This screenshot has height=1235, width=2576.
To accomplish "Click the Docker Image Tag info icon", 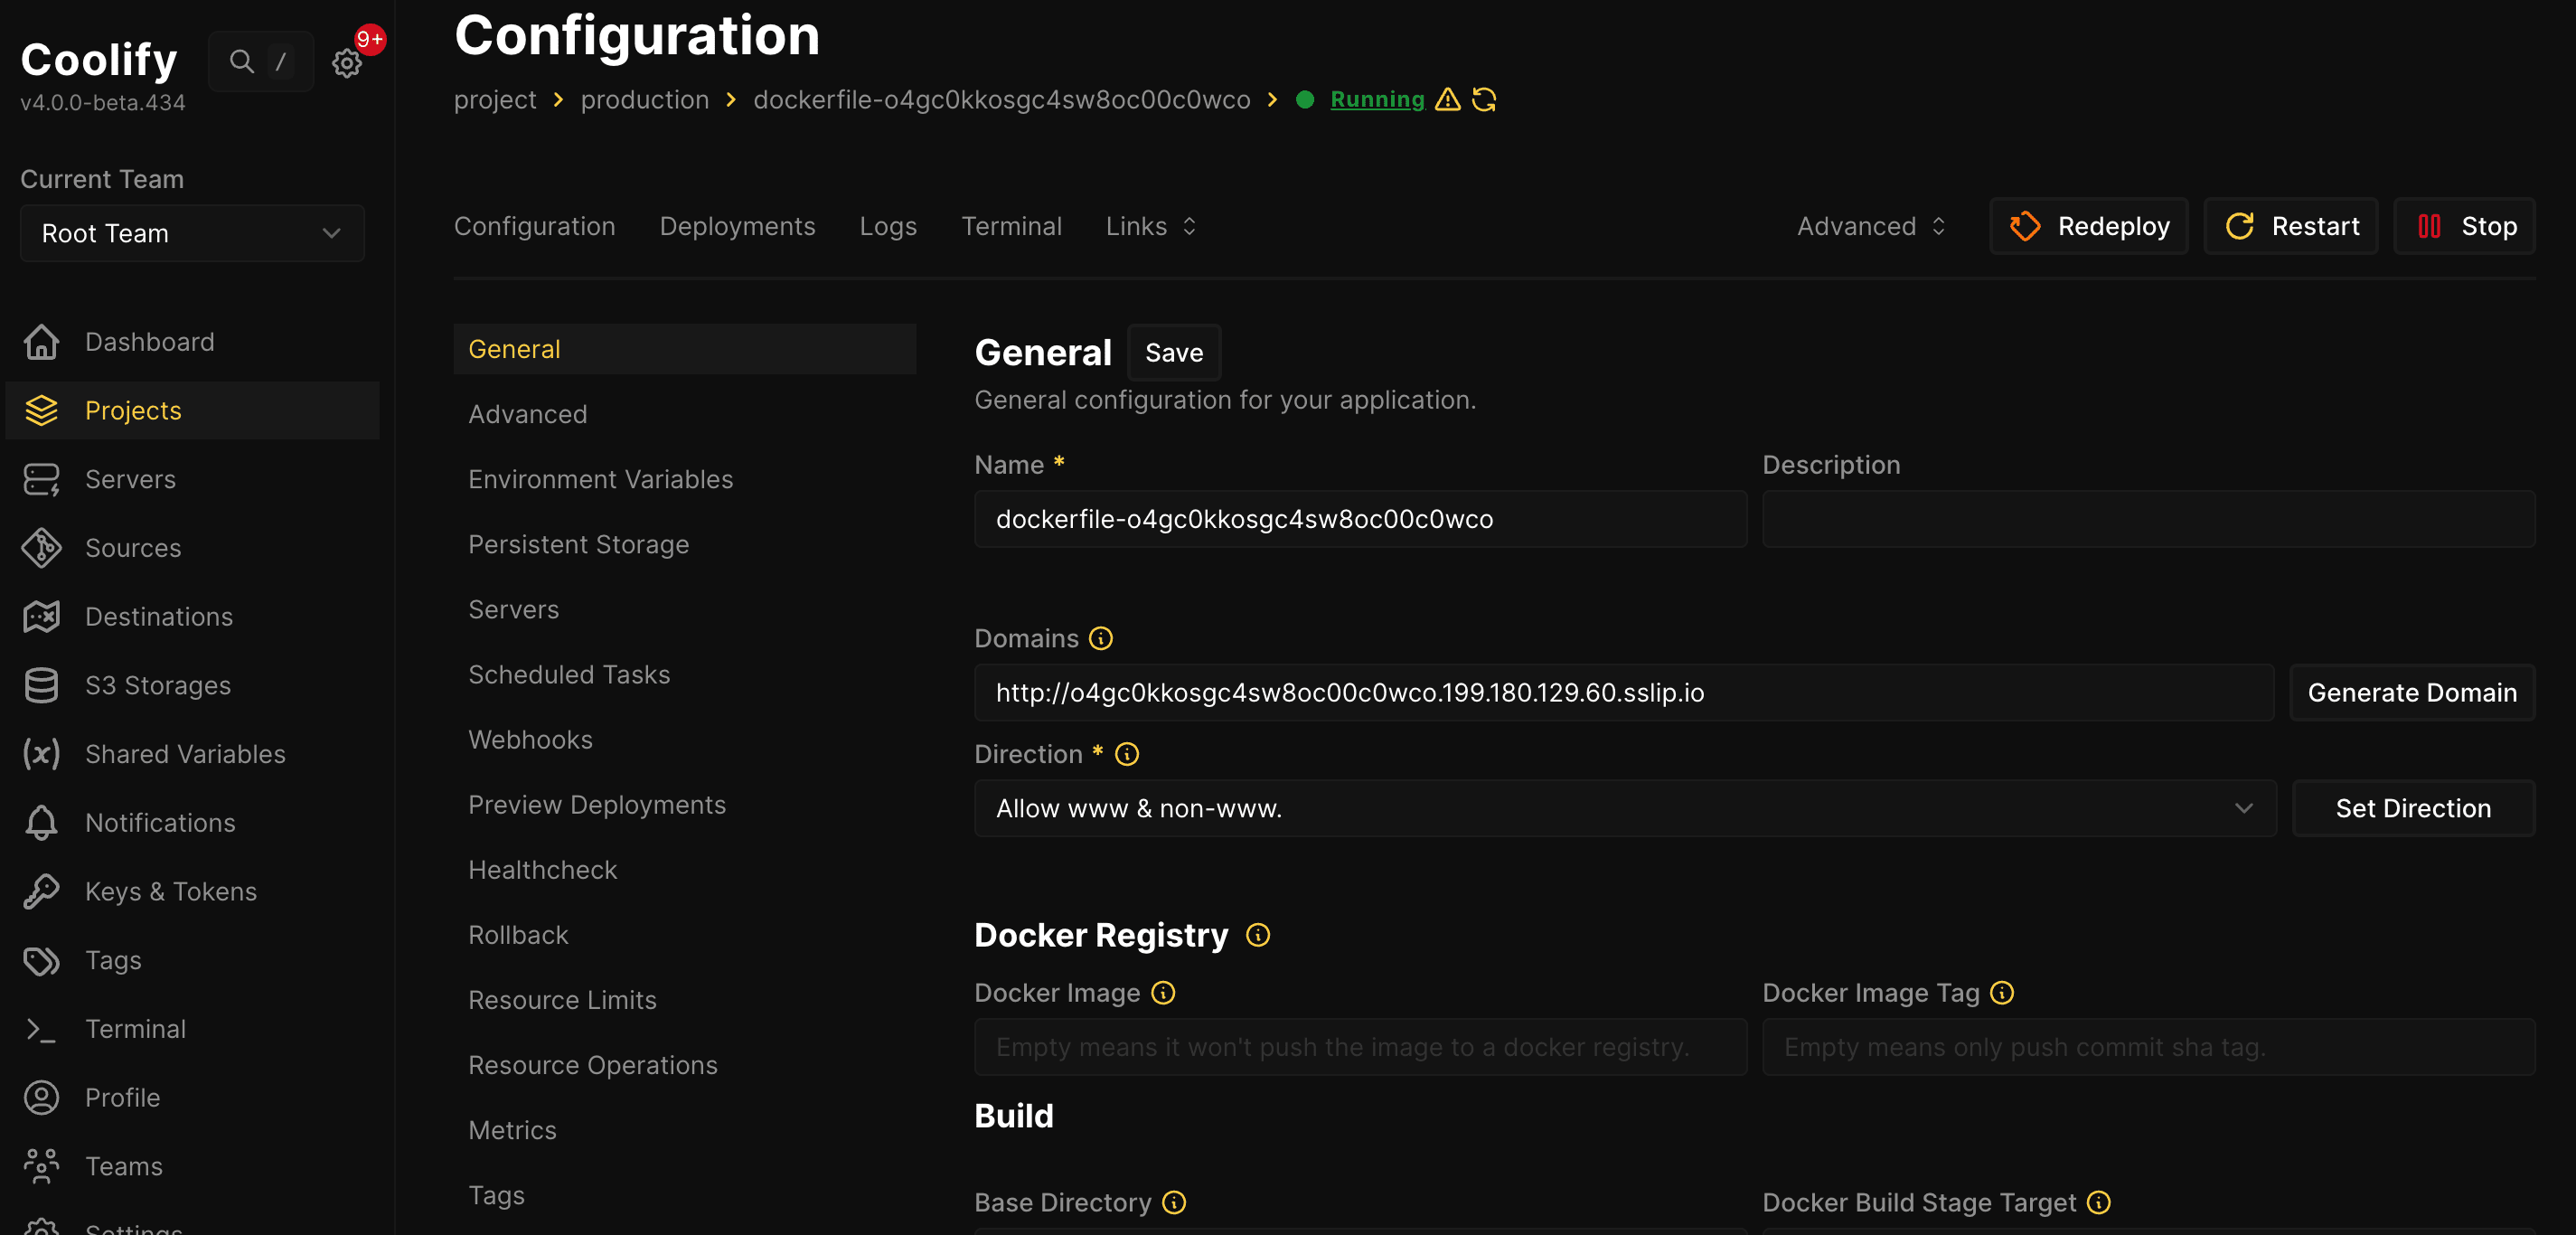I will click(x=2001, y=993).
